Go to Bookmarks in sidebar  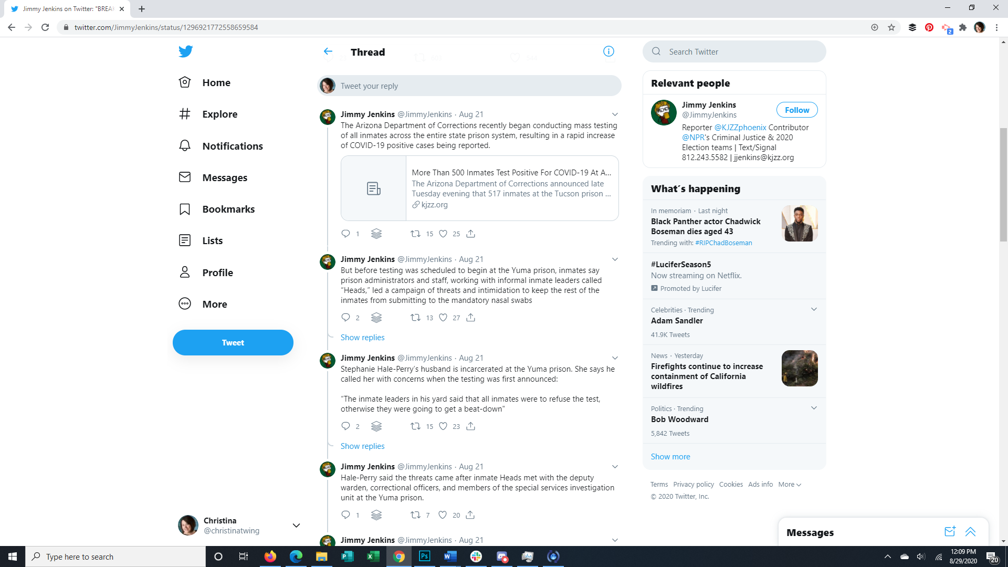click(x=228, y=209)
